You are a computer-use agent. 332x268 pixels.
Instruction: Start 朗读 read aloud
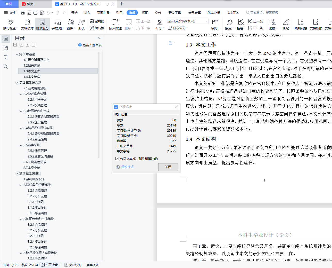click(81, 25)
